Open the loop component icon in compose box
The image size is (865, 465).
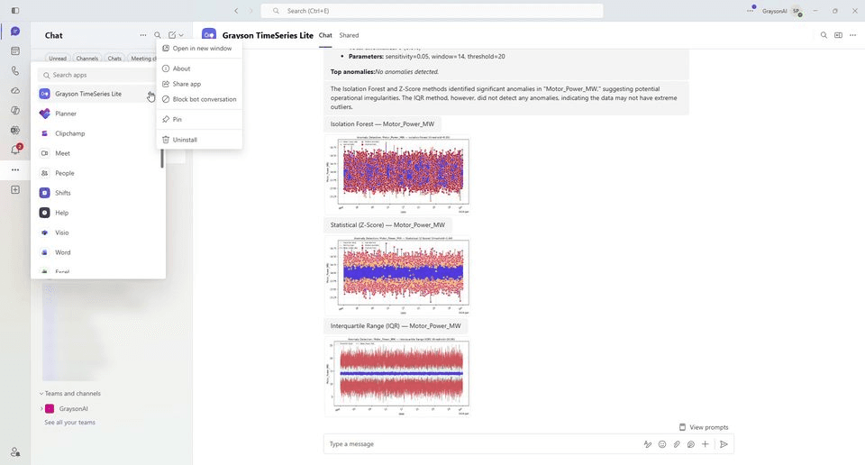point(691,444)
